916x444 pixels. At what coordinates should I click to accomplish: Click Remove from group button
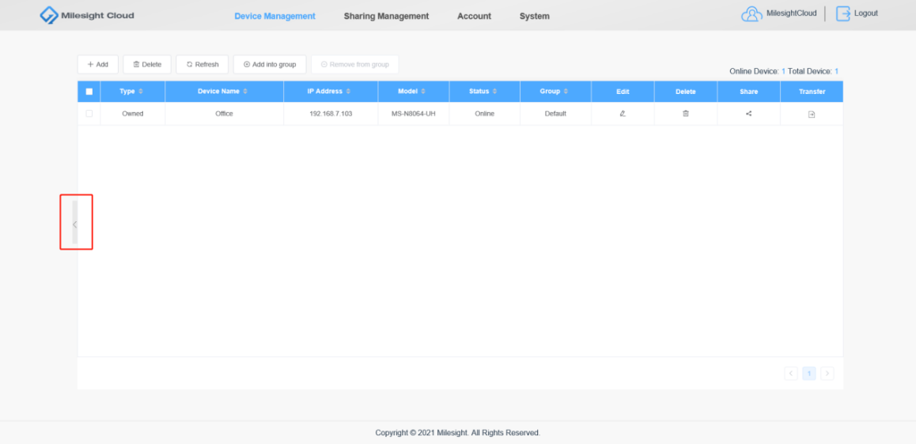(x=355, y=64)
